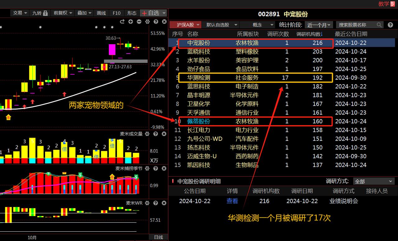This screenshot has height=241, width=398.
Task: Sort by 调研机构数 column header
Action: point(310,34)
